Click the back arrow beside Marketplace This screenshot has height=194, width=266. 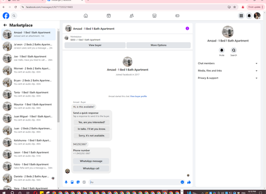coord(5,25)
